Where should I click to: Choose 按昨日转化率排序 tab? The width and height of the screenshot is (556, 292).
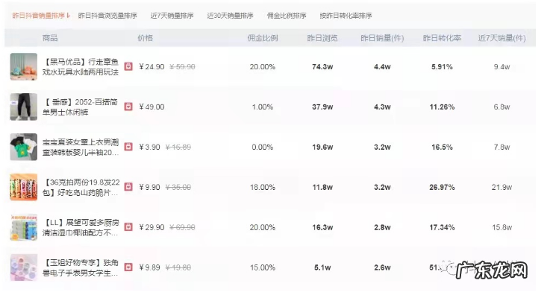tap(346, 16)
